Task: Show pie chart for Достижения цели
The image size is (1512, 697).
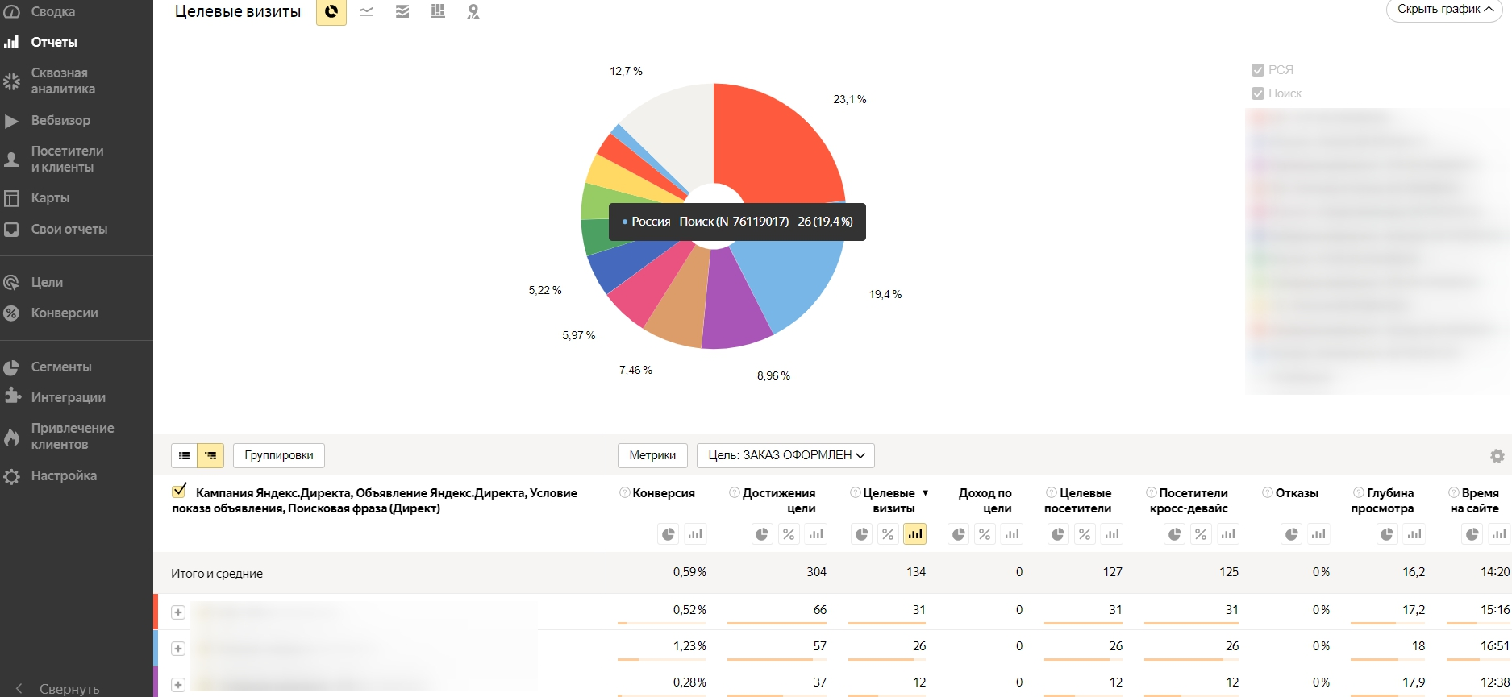Action: point(763,533)
